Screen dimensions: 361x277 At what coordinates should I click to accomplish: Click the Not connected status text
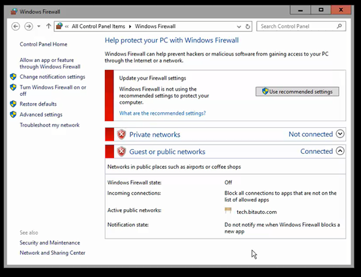pyautogui.click(x=311, y=134)
